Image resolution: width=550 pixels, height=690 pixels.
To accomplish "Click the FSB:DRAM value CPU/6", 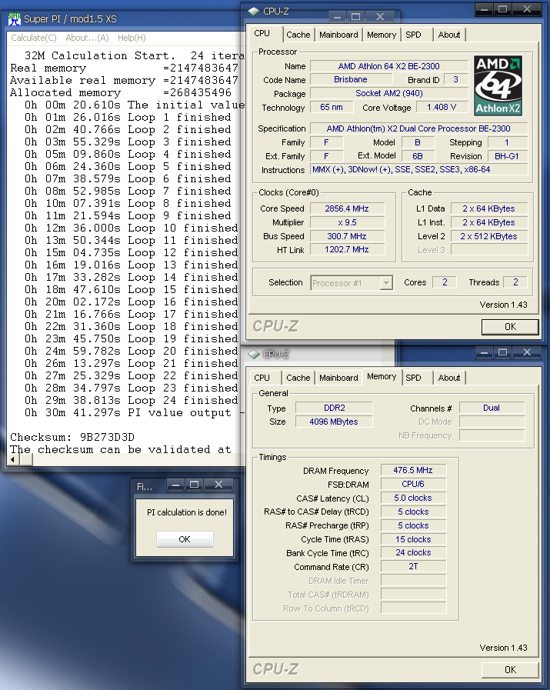I will click(413, 484).
